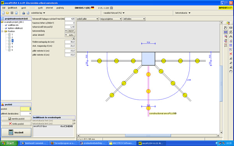Open the fájl menu
Image resolution: width=234 pixels, height=146 pixels.
[x=4, y=8]
